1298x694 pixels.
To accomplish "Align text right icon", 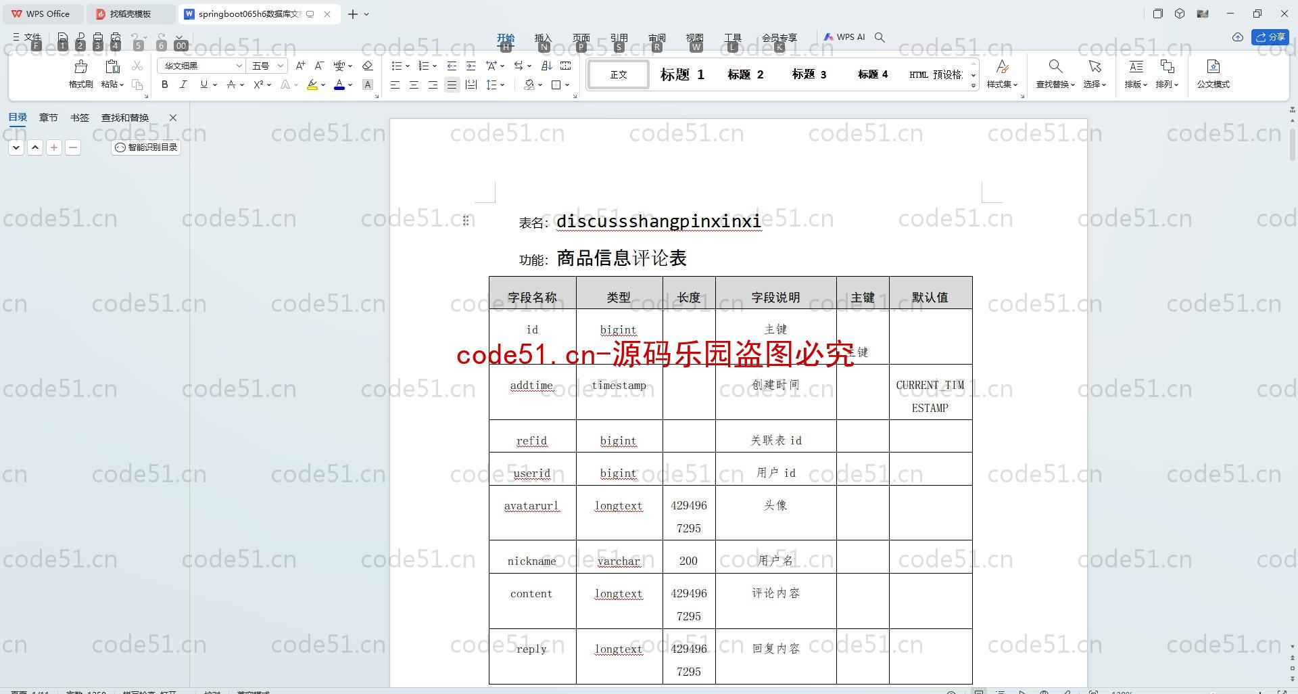I will pyautogui.click(x=433, y=85).
